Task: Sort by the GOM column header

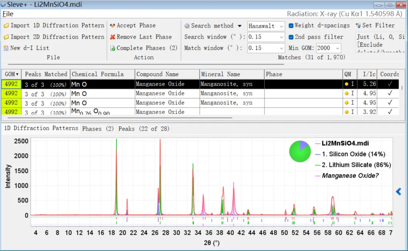Action: [x=11, y=74]
